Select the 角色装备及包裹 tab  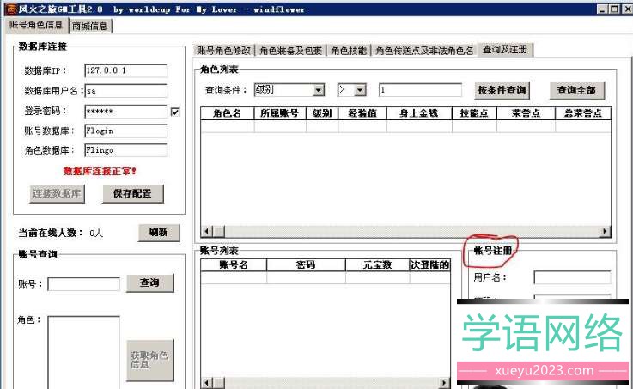292,51
